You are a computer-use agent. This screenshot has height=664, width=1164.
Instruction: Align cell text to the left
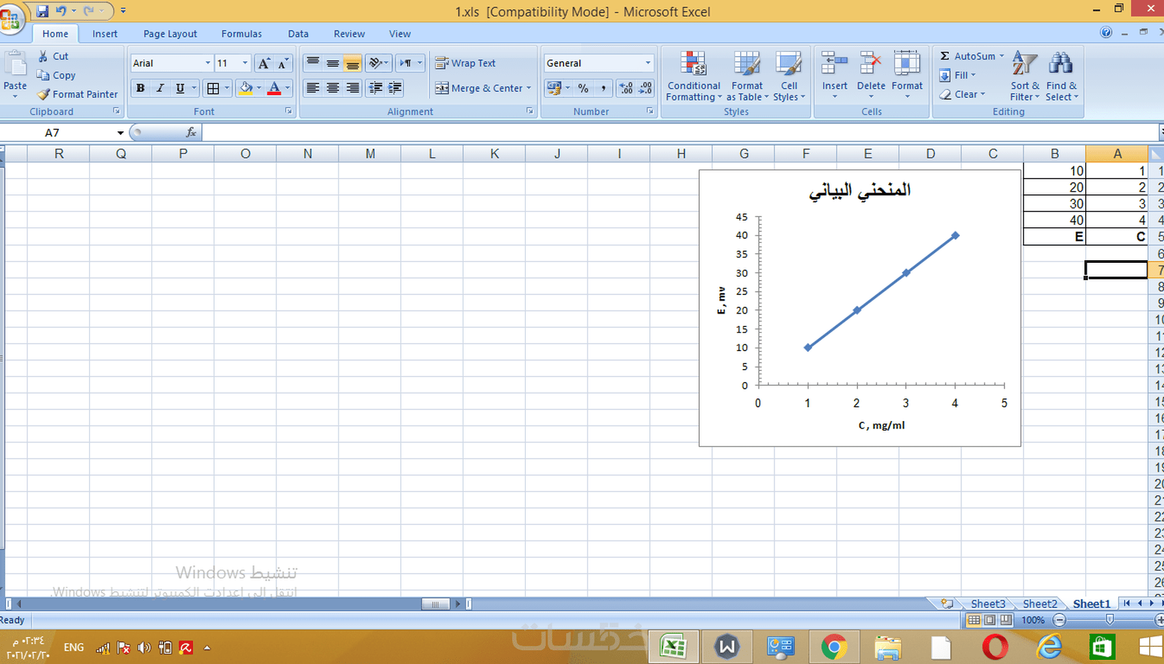coord(313,88)
